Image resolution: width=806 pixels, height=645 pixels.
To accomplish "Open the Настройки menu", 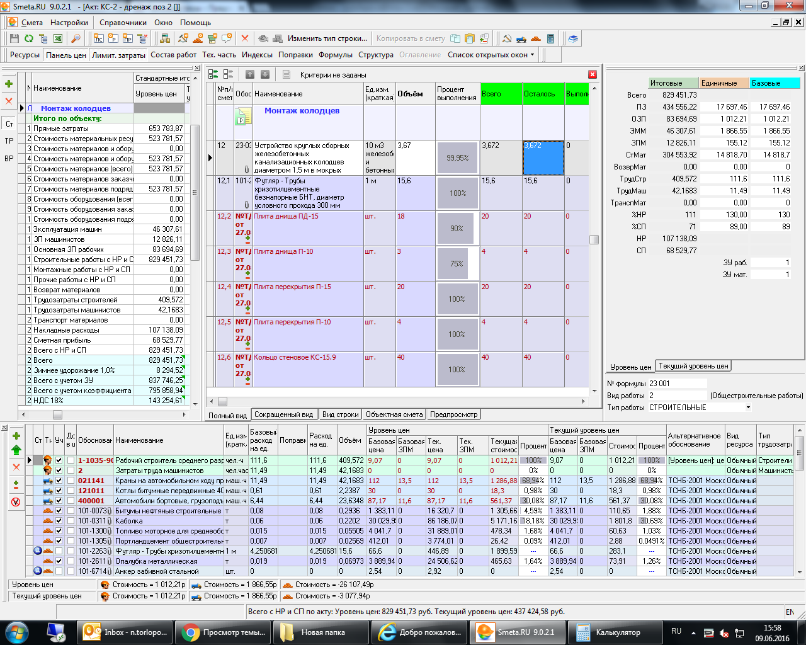I will point(69,23).
